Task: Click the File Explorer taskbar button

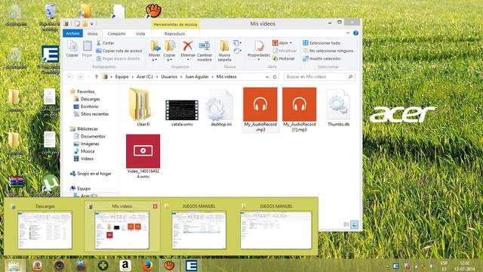Action: 14,265
